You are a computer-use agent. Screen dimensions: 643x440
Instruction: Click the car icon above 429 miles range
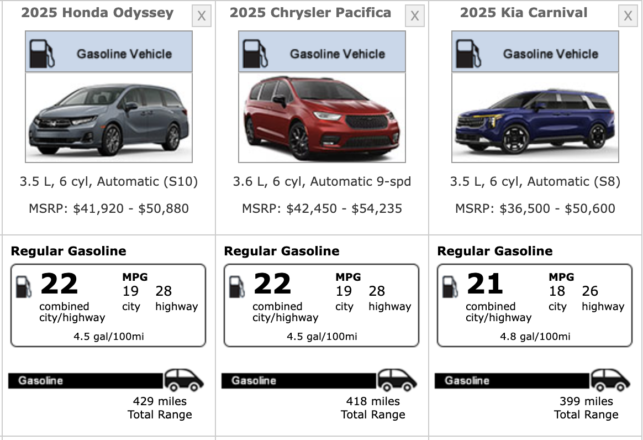(184, 380)
